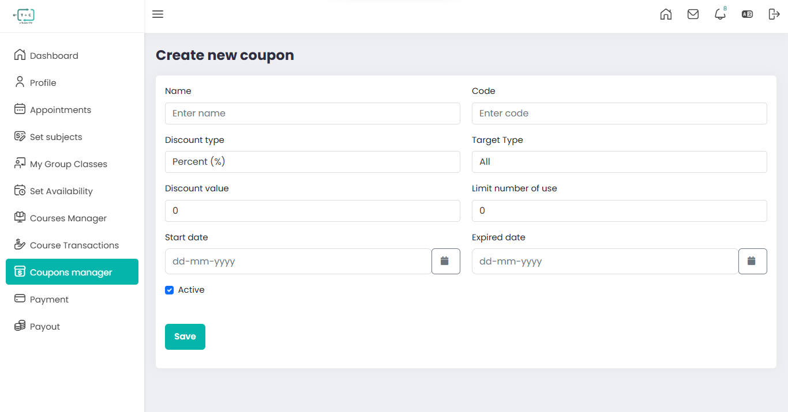788x412 pixels.
Task: Open Set subjects menu item
Action: 72,137
